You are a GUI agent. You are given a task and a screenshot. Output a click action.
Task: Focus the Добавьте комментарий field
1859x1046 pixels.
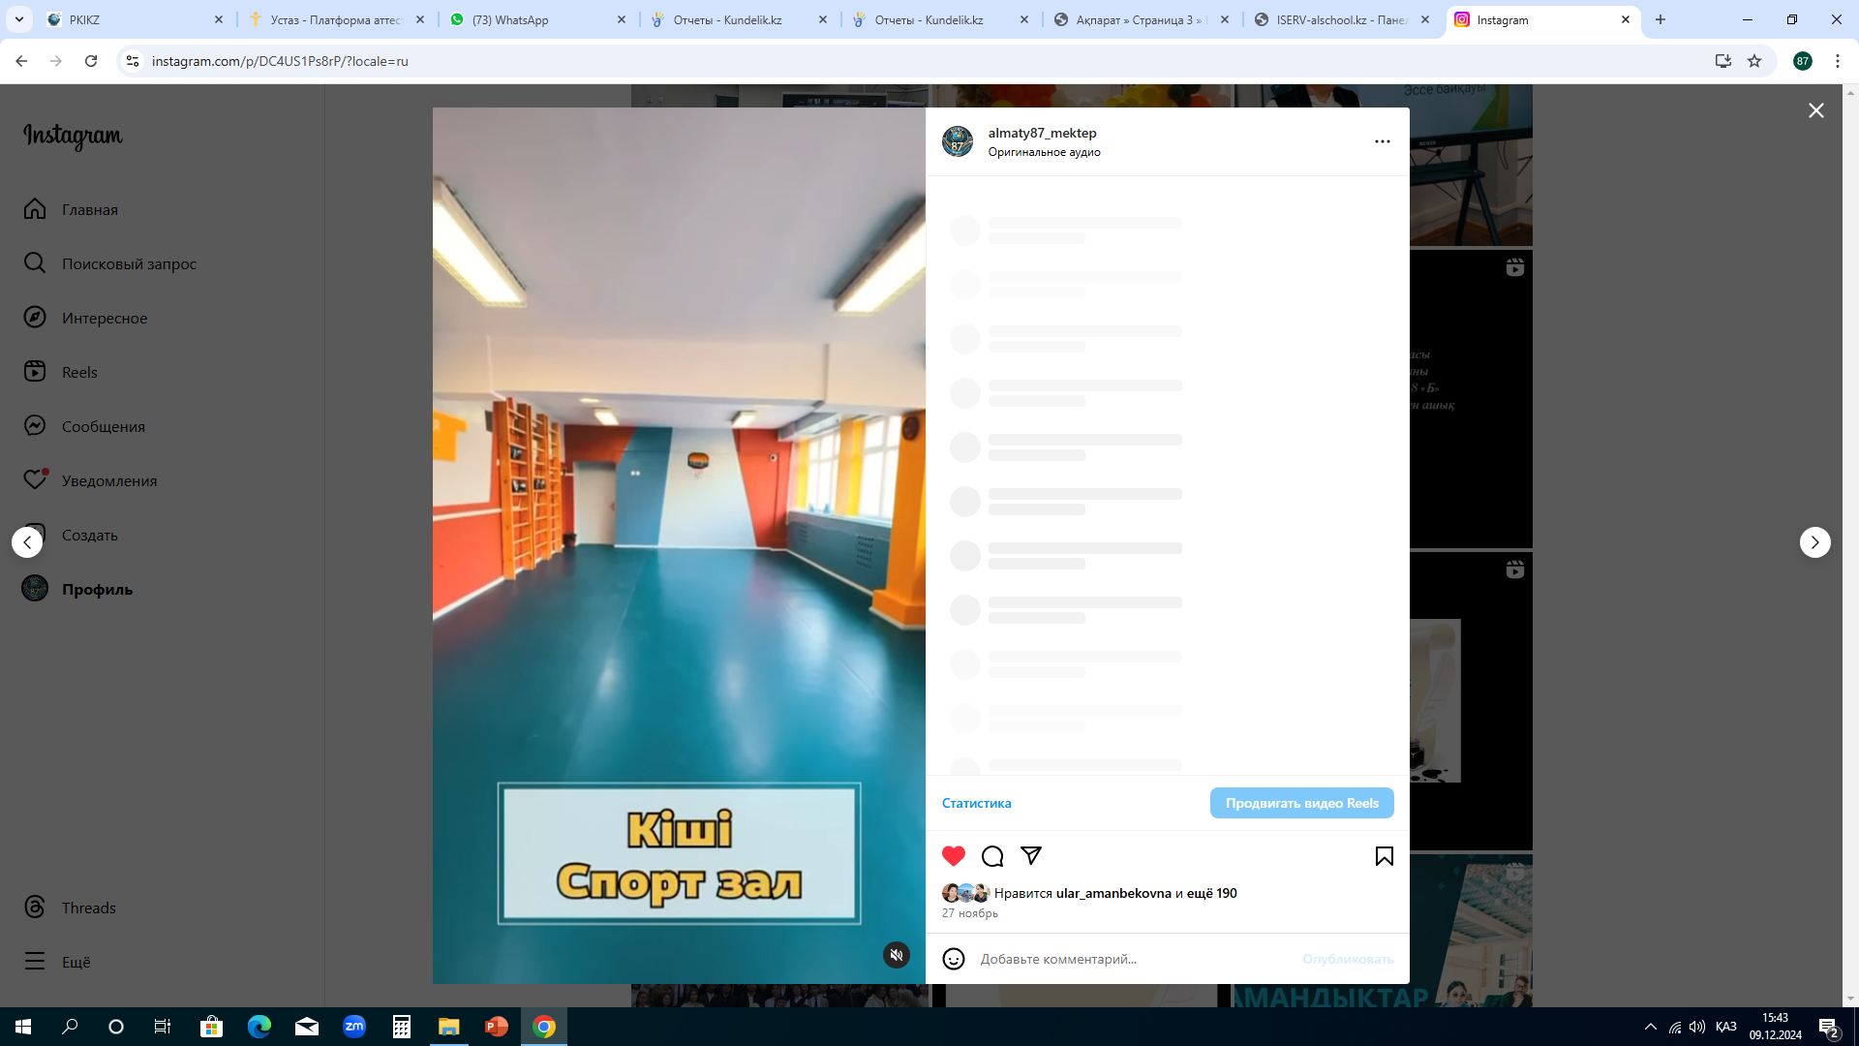tap(1133, 959)
